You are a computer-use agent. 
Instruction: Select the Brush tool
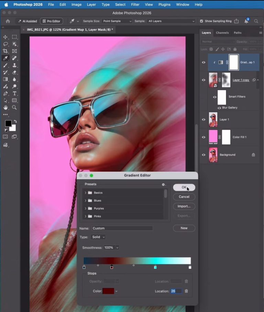click(5, 65)
